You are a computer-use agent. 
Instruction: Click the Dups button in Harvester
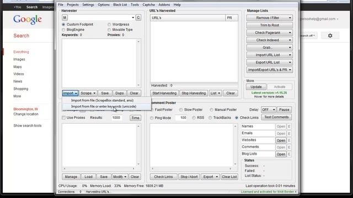point(119,93)
